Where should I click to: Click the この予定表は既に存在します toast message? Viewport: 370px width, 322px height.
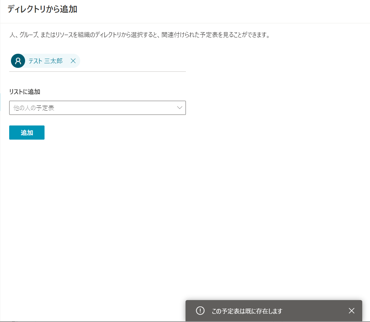tap(247, 311)
